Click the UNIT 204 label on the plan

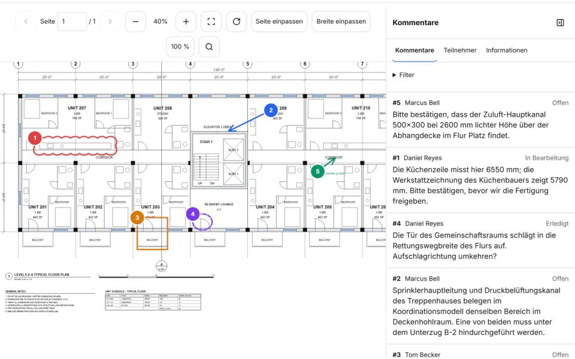pos(265,207)
